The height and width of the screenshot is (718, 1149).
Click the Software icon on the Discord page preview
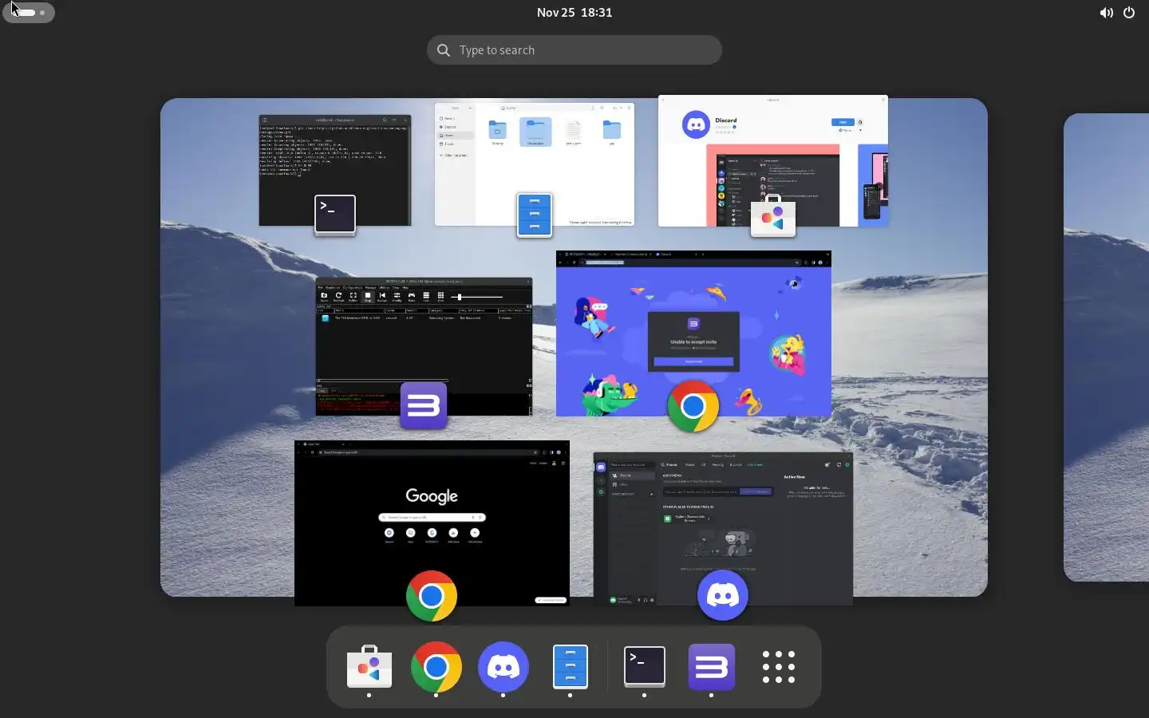tap(773, 215)
